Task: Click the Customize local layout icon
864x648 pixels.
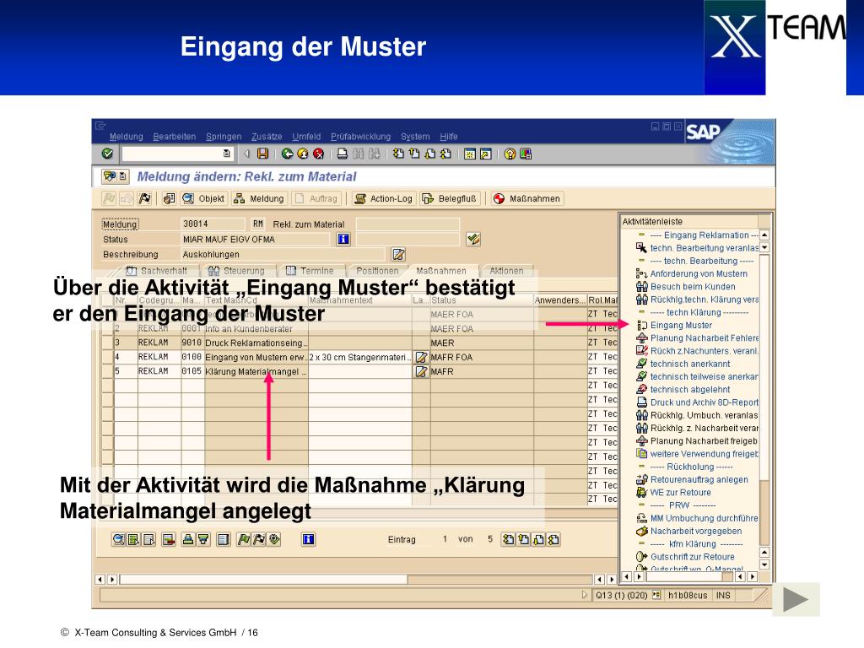Action: (526, 154)
